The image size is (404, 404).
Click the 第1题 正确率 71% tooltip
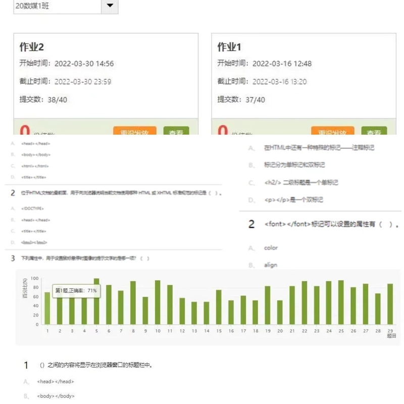click(x=76, y=290)
